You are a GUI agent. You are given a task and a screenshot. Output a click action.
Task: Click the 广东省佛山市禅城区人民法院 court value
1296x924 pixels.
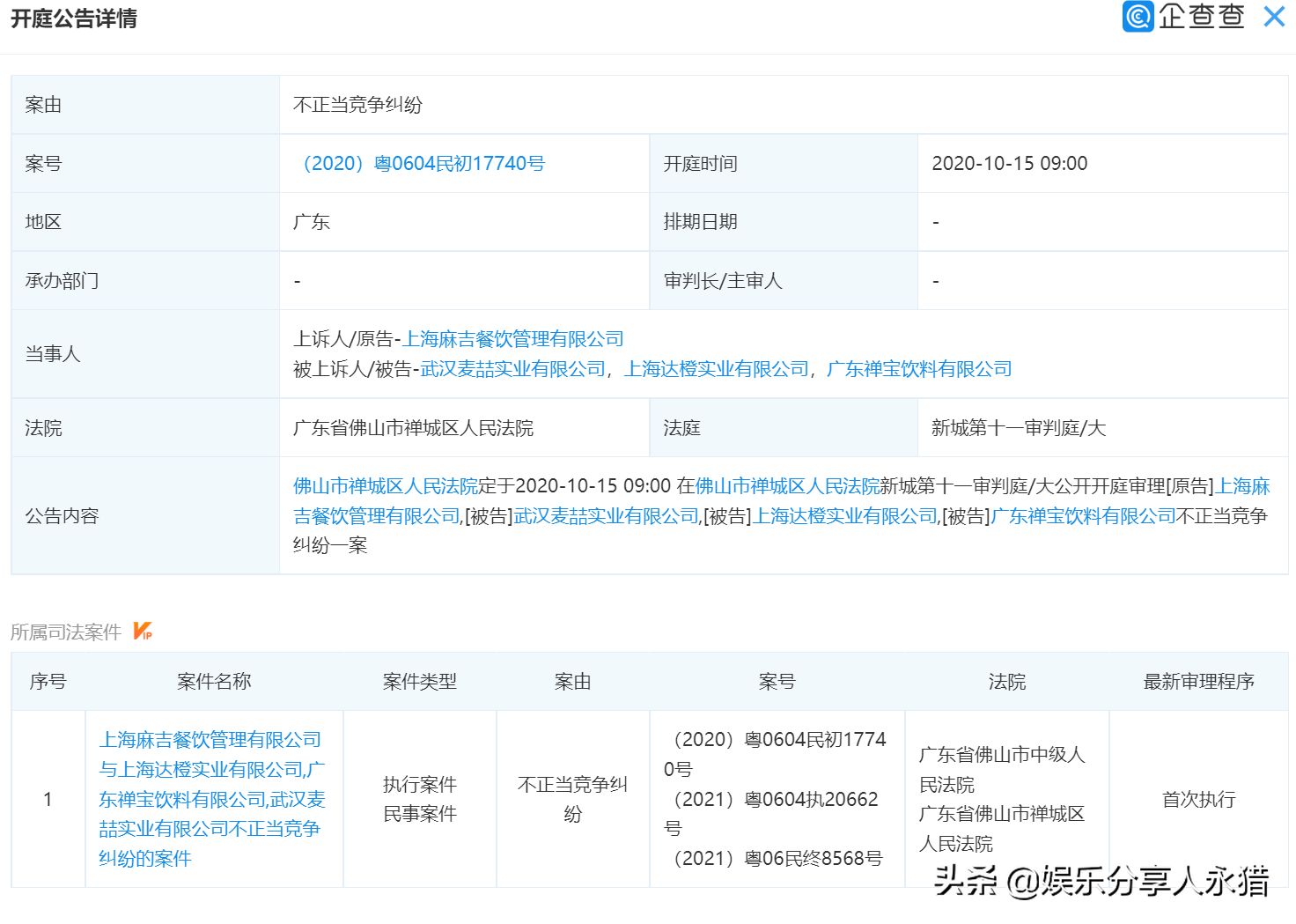coord(413,428)
